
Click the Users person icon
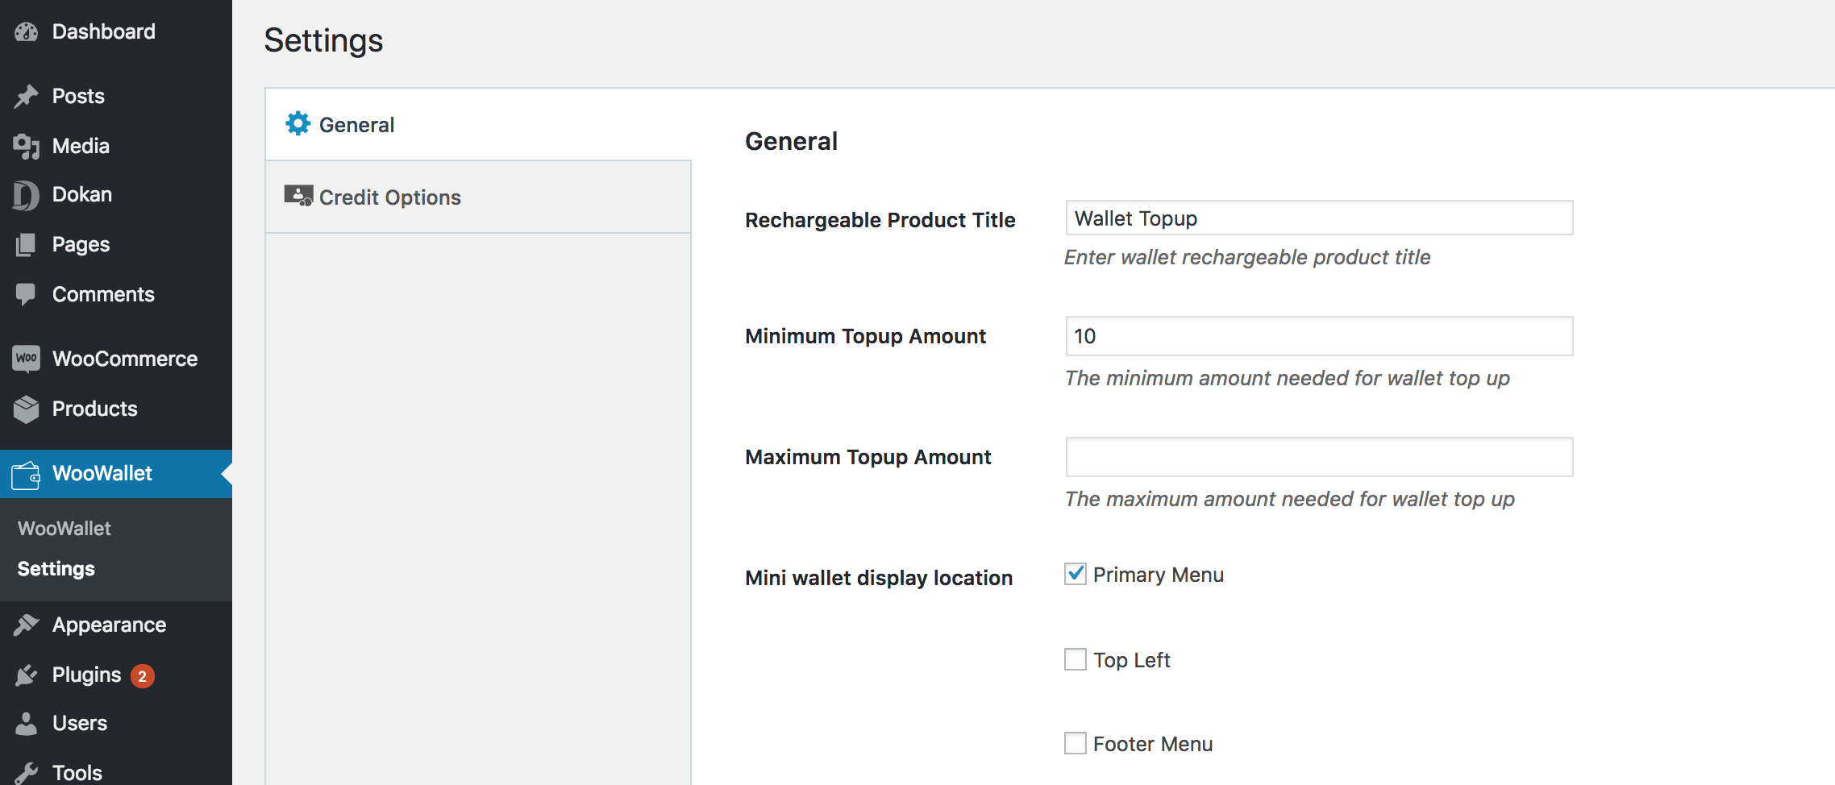tap(26, 723)
